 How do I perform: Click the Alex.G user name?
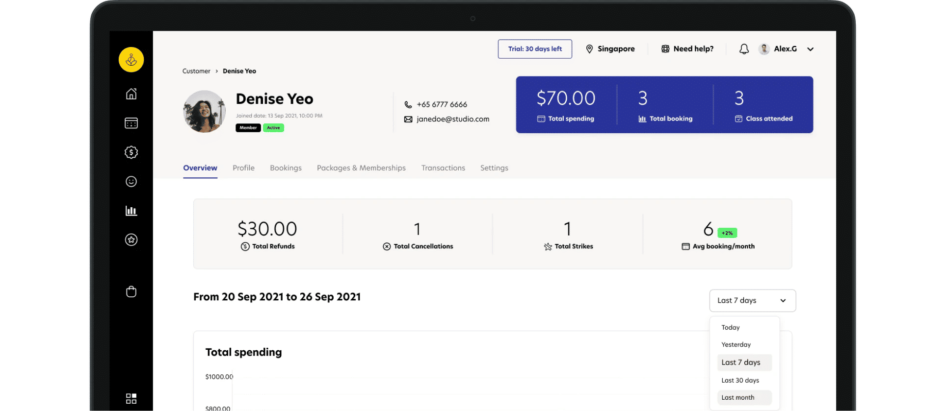(x=785, y=49)
